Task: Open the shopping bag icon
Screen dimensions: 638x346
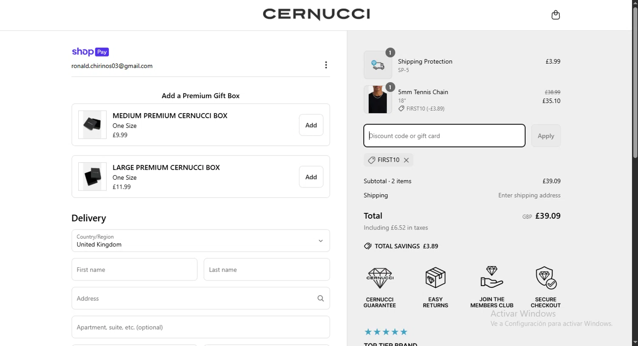Action: point(555,15)
